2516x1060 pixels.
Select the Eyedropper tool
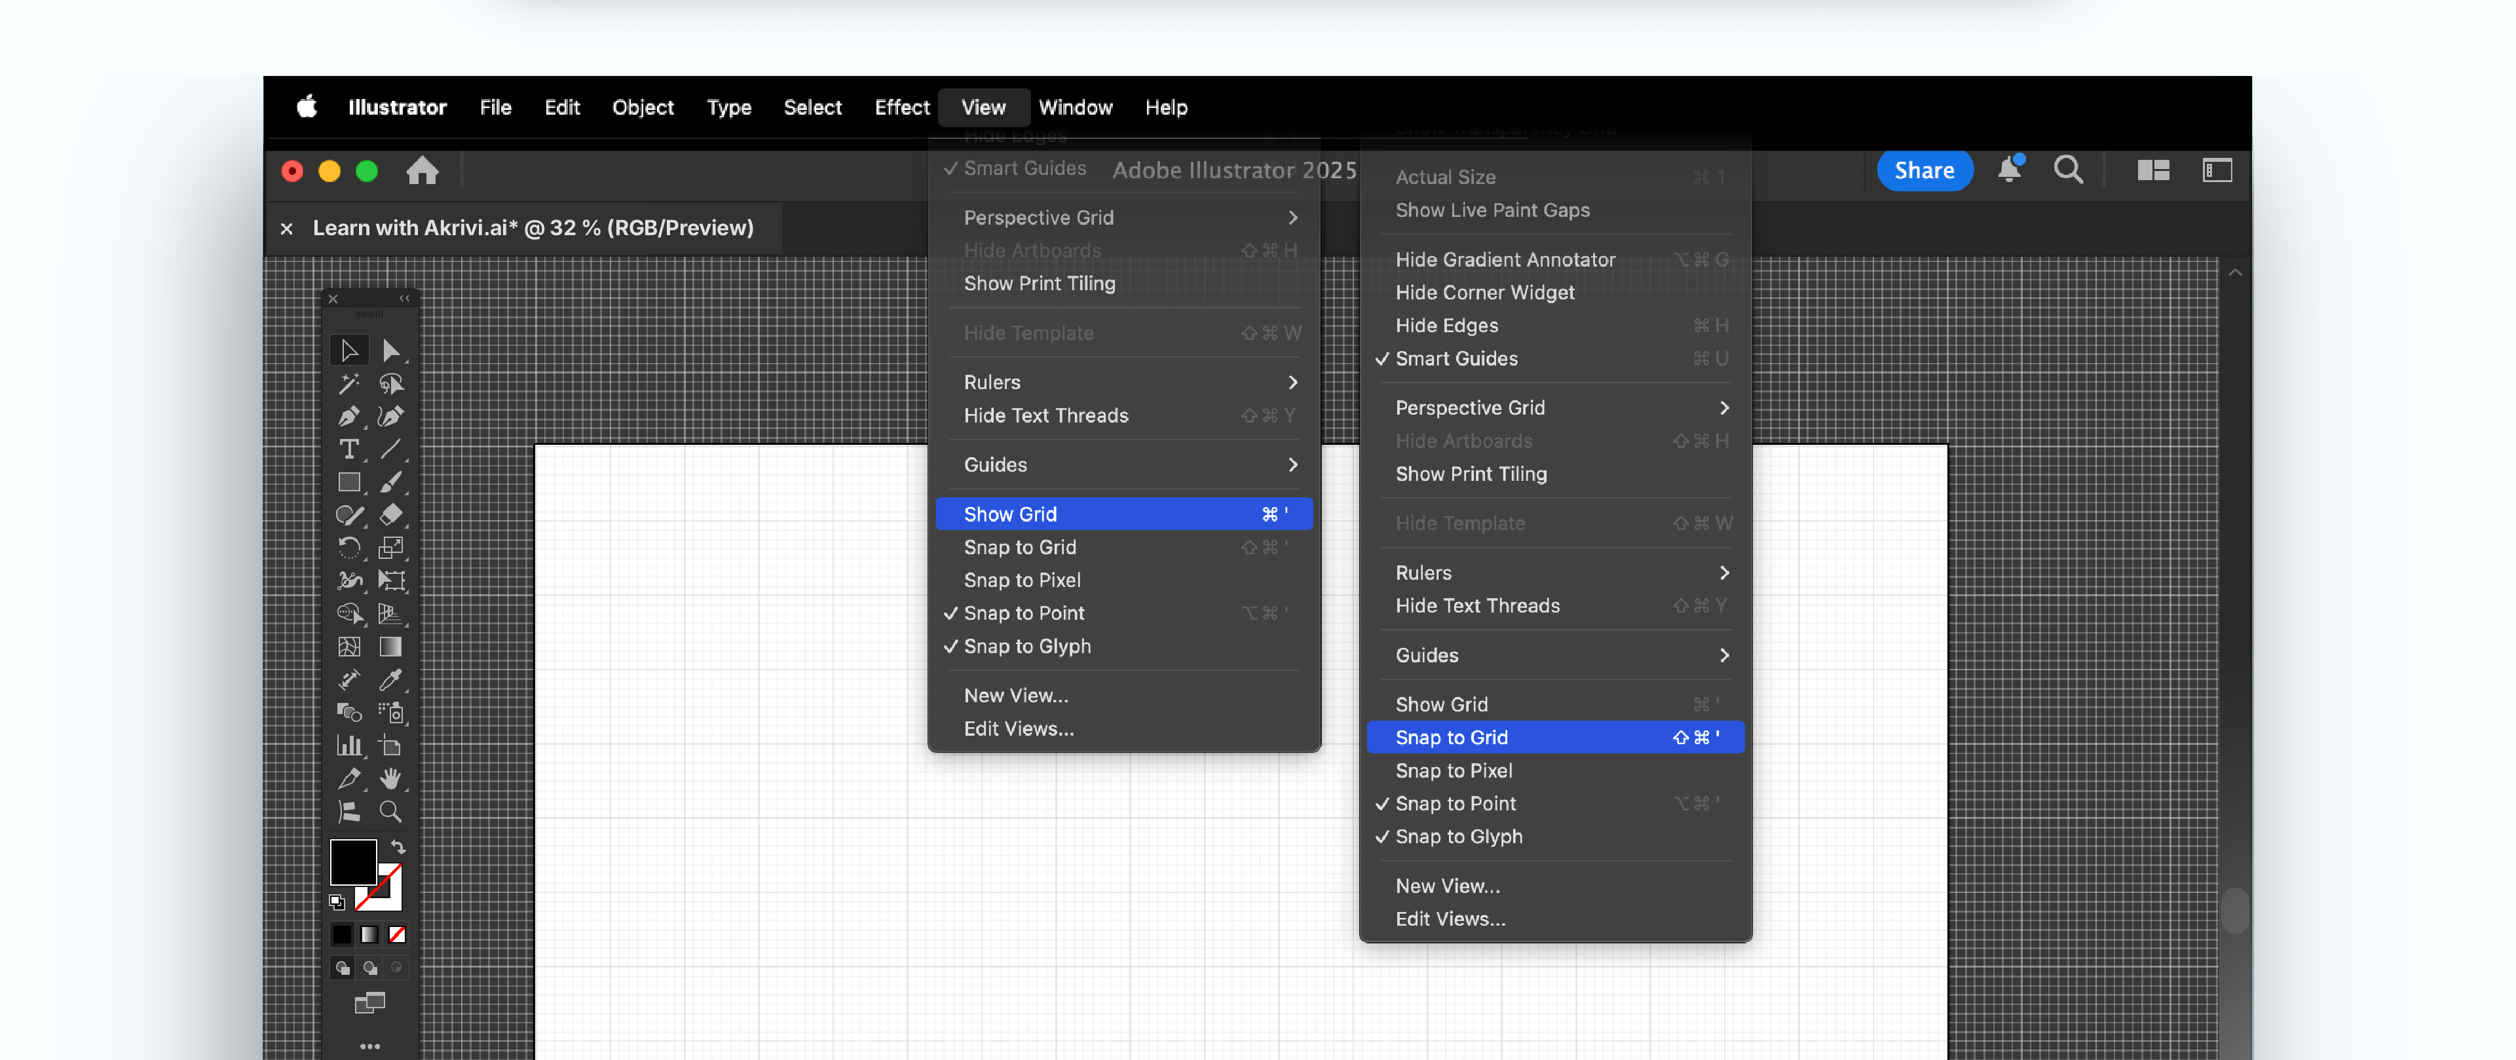coord(390,680)
